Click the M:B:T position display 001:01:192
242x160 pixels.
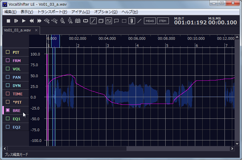pos(190,23)
